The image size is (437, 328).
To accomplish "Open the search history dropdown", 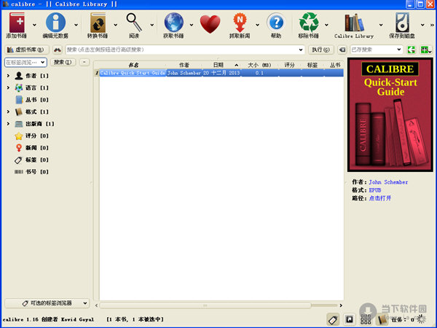I will (300, 50).
